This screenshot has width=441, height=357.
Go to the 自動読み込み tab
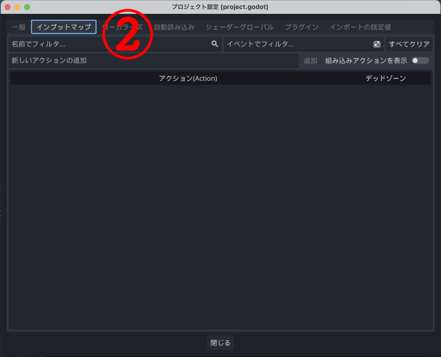[174, 27]
